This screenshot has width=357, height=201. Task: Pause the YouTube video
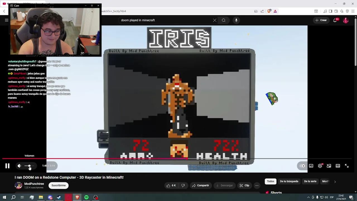pyautogui.click(x=8, y=166)
